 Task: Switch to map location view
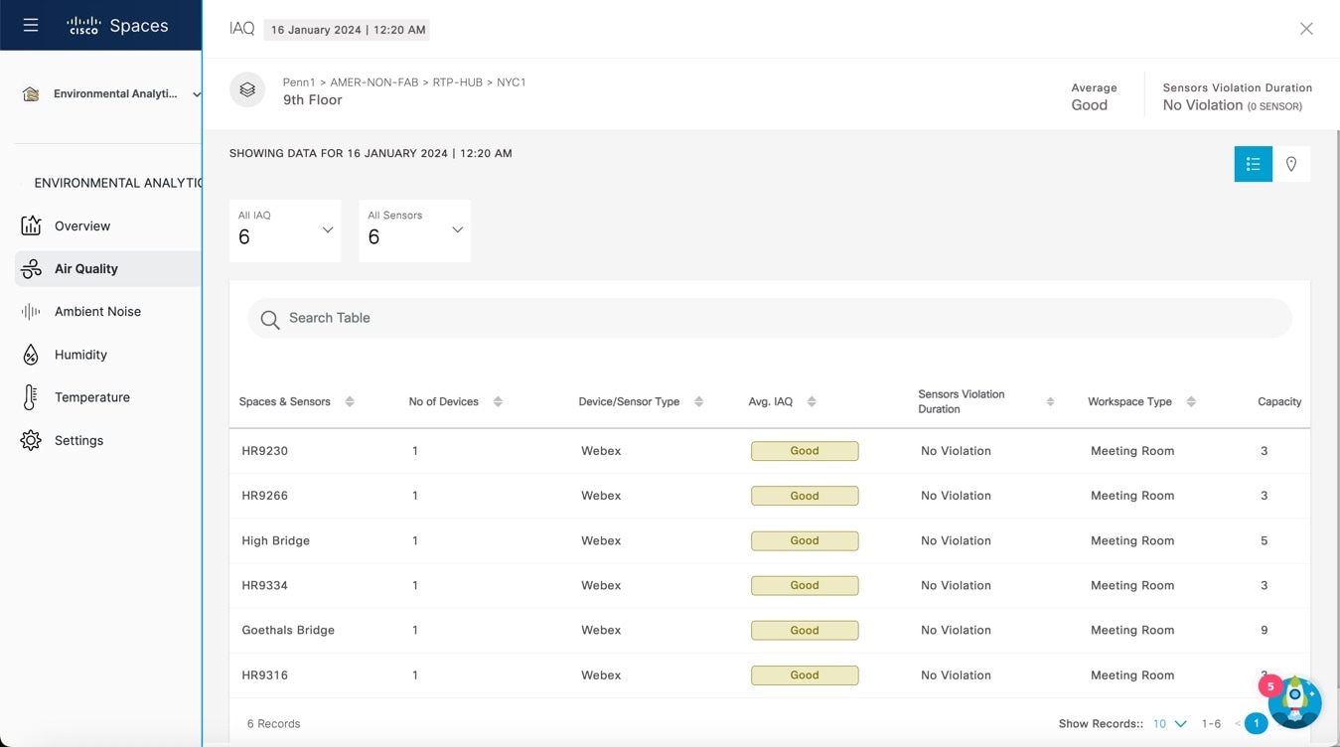(x=1291, y=164)
